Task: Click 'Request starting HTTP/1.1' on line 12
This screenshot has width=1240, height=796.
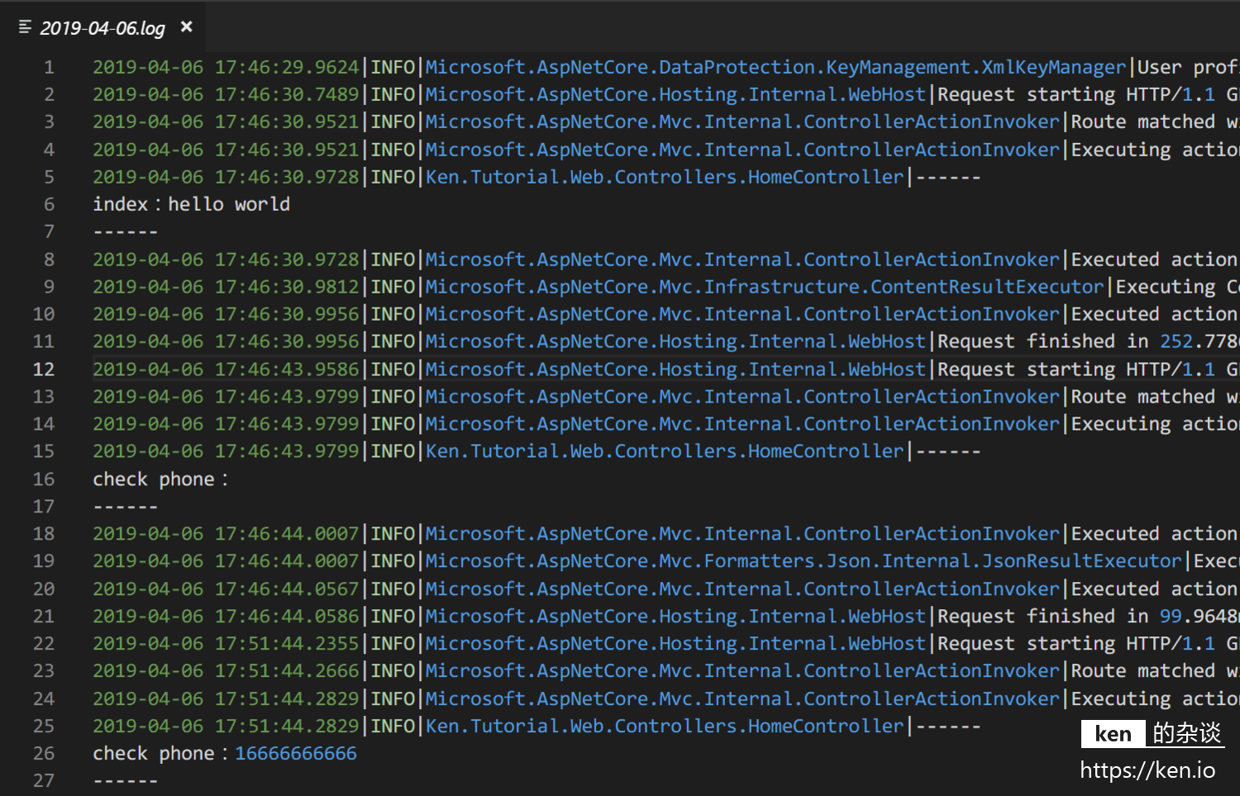Action: (1076, 369)
